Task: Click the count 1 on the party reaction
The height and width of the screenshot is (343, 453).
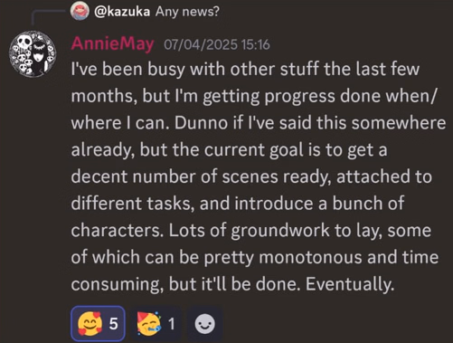Action: point(172,324)
